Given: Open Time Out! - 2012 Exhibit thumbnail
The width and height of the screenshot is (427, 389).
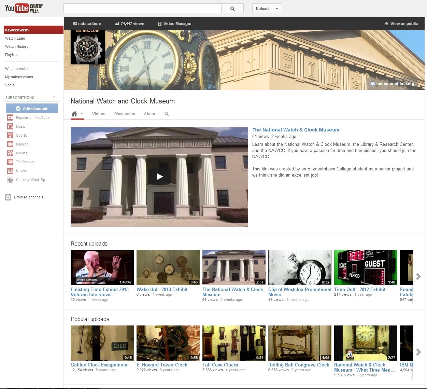Looking at the screenshot, I should tap(366, 268).
